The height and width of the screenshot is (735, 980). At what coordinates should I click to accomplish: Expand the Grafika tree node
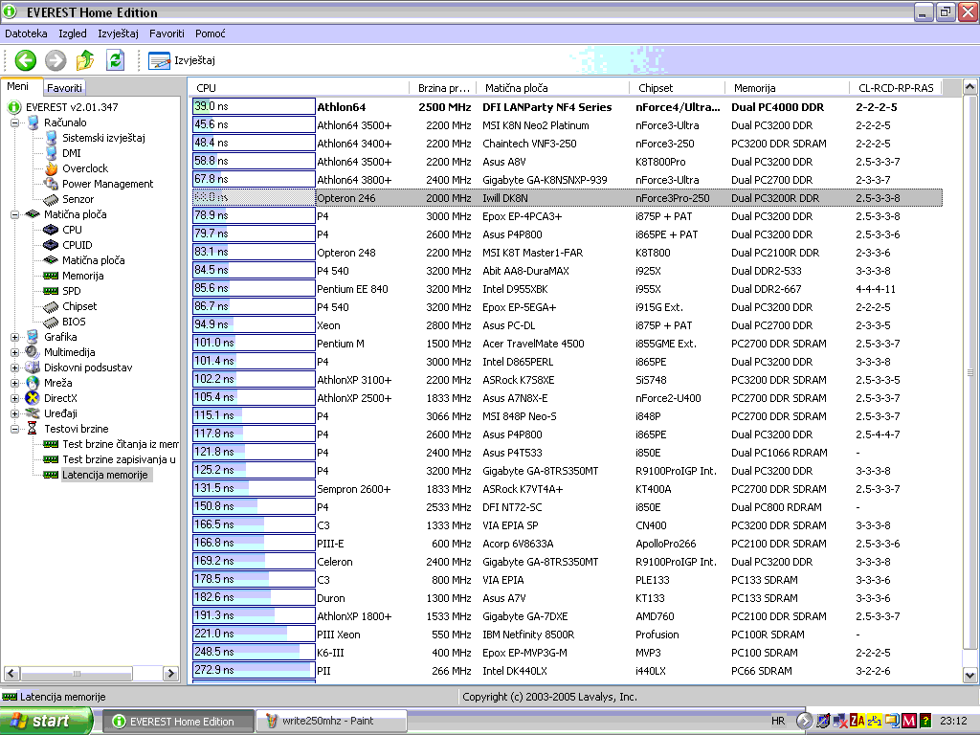pyautogui.click(x=15, y=337)
